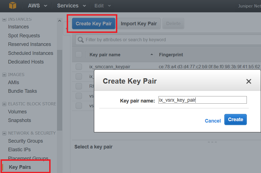Close the Create Key Pair dialog
261x173 pixels.
tap(248, 81)
